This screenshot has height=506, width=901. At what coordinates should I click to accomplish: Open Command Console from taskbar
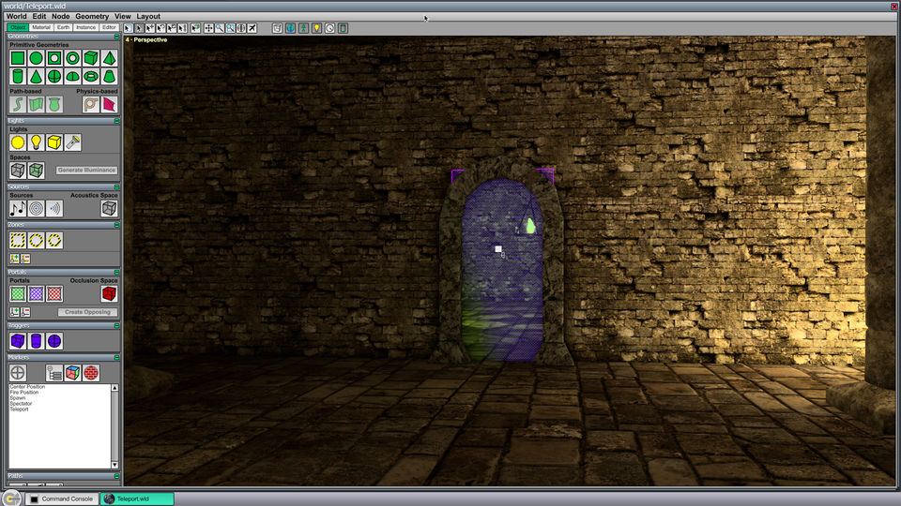(x=62, y=499)
